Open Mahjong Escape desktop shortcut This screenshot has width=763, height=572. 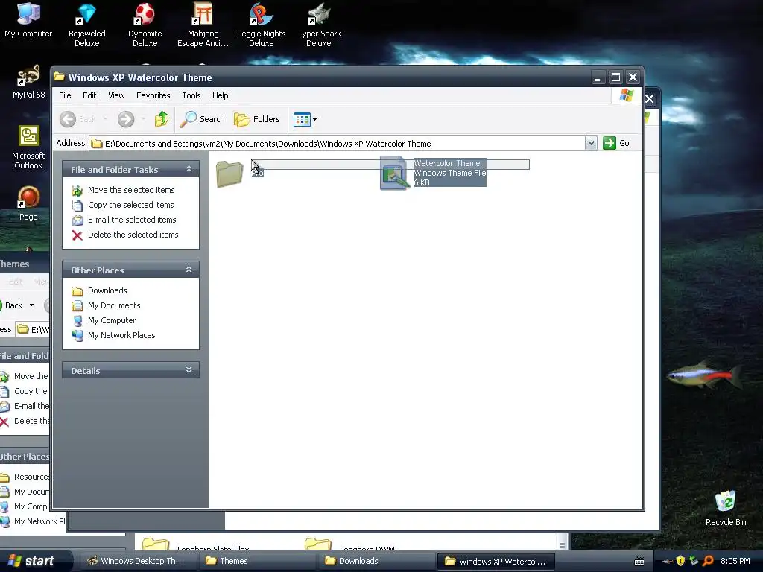click(203, 25)
